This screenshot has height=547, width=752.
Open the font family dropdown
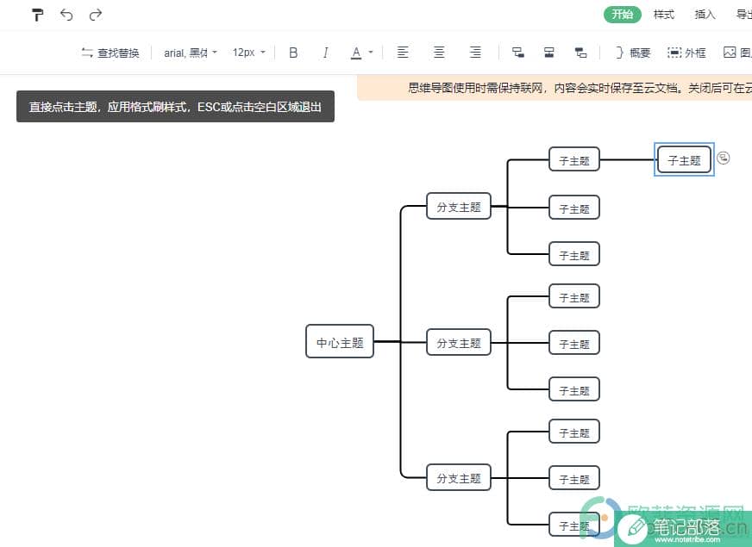191,53
